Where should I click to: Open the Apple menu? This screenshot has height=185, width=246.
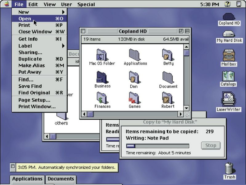pos(6,4)
